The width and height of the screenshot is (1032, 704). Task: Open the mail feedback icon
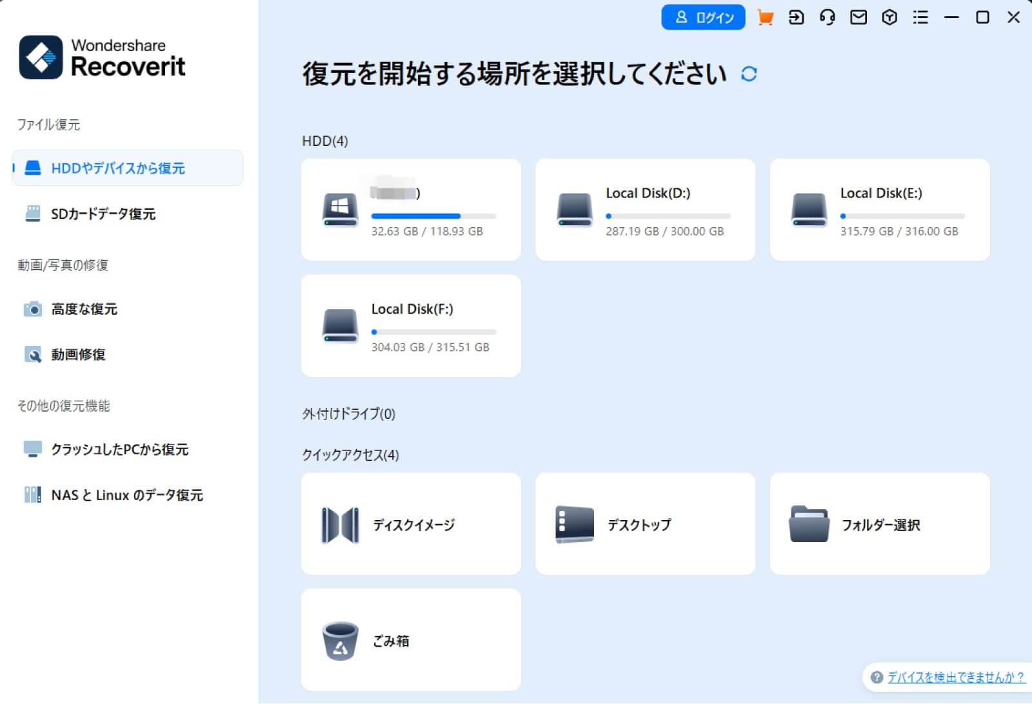[858, 17]
